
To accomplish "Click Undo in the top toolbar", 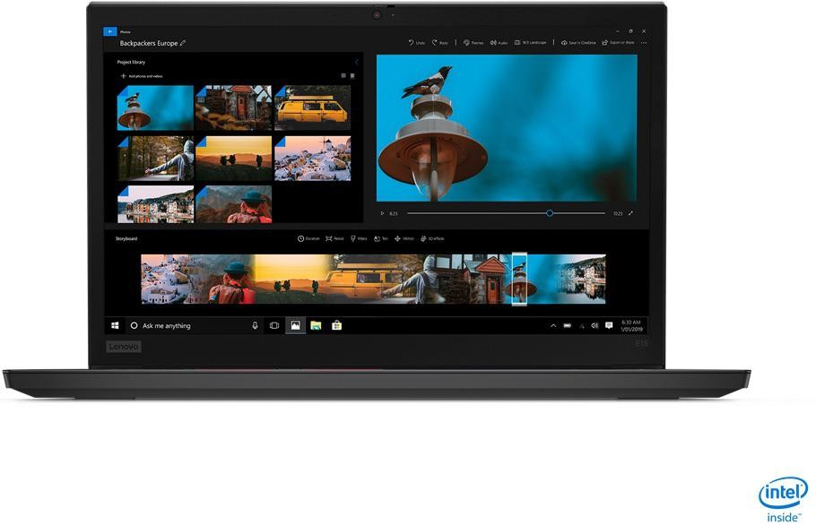I will pyautogui.click(x=417, y=42).
